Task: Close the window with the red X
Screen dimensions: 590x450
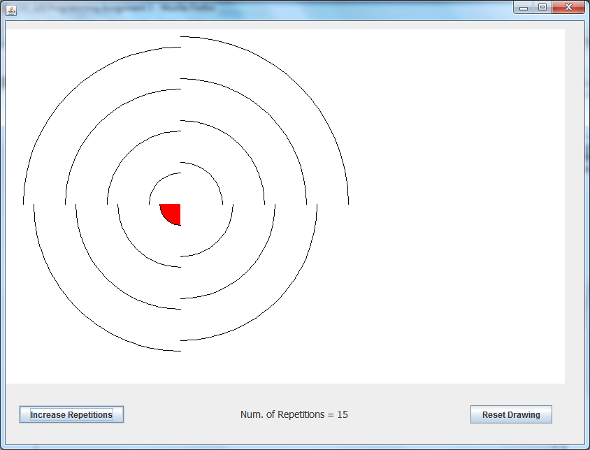Action: point(568,8)
